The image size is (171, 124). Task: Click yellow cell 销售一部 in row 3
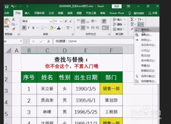[x=111, y=89]
